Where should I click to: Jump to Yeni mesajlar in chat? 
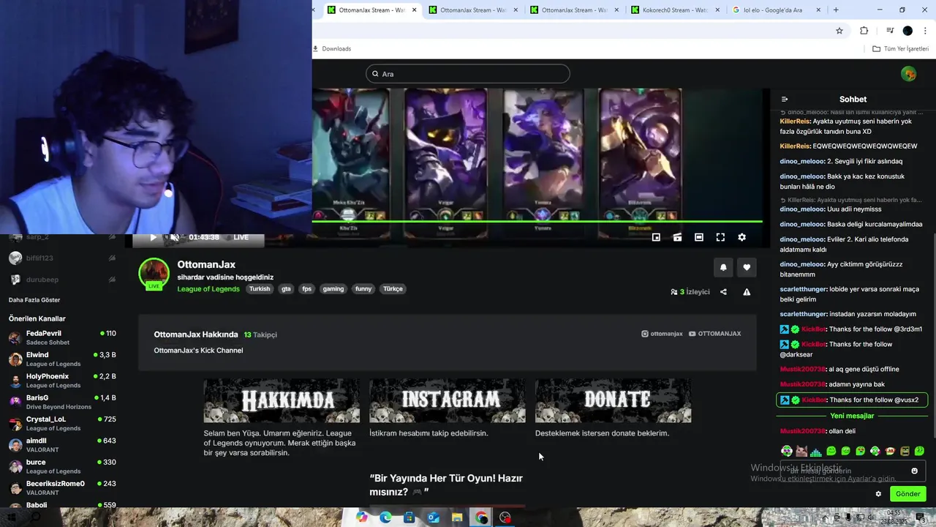[852, 416]
